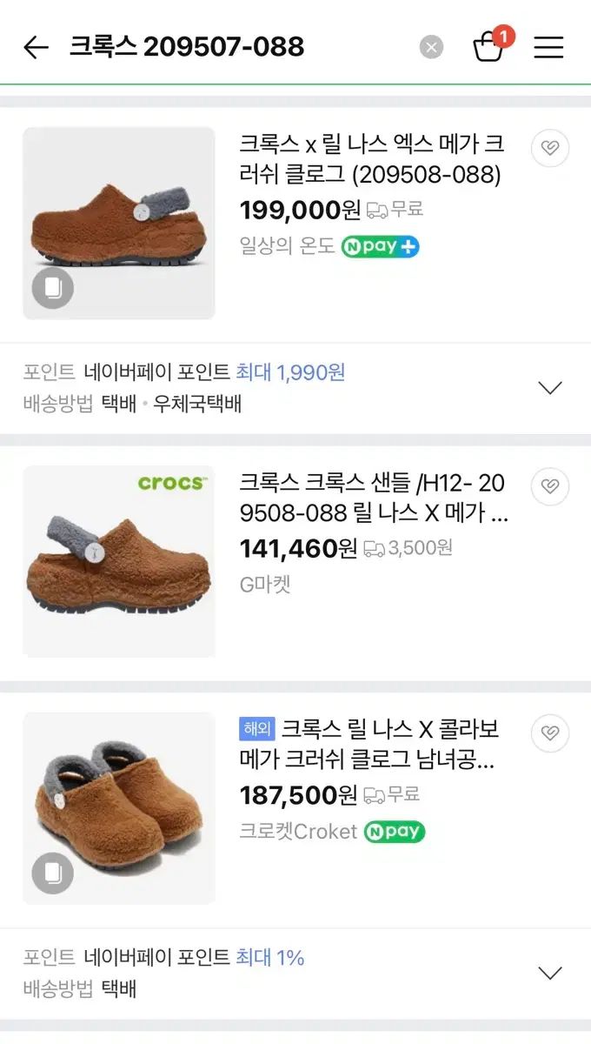Tap the back arrow to go back

tap(35, 48)
